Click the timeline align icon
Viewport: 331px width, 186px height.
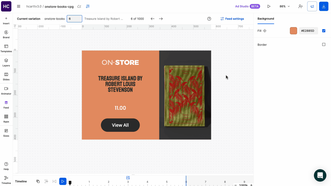[x=46, y=181]
